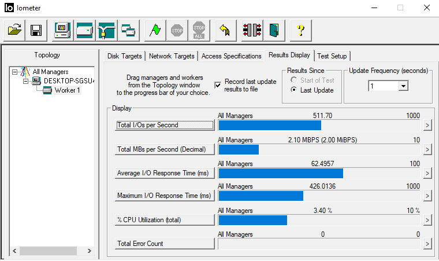
Task: Switch to the Disk Targets tab
Action: [125, 56]
